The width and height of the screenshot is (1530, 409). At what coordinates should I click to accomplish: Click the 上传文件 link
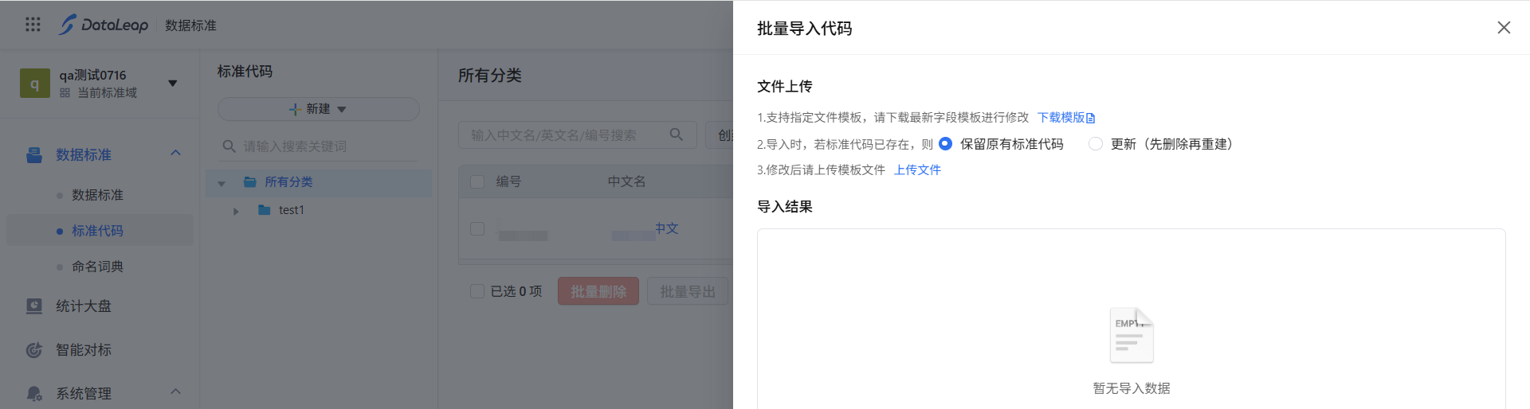point(917,169)
